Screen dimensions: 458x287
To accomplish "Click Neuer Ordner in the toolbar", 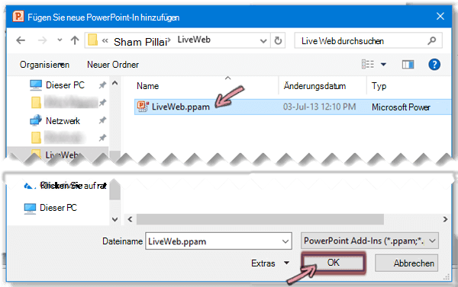I will pos(113,65).
